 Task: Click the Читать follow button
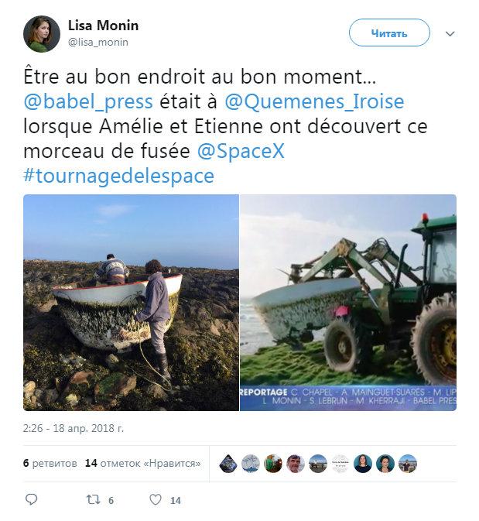389,33
